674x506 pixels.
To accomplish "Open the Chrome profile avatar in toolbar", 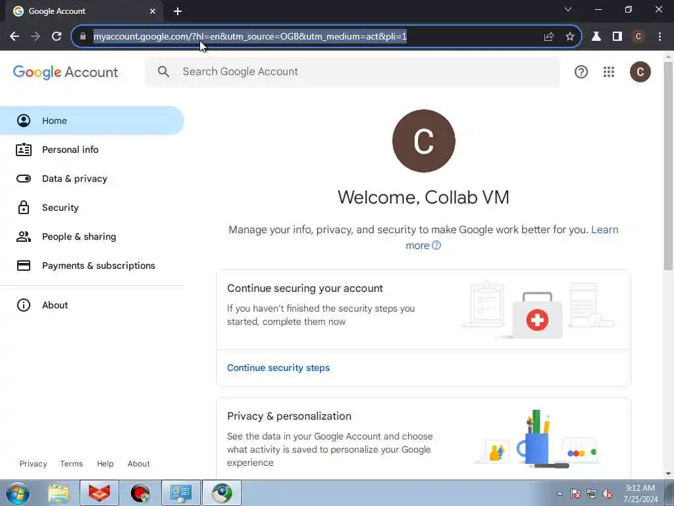I will (x=638, y=37).
